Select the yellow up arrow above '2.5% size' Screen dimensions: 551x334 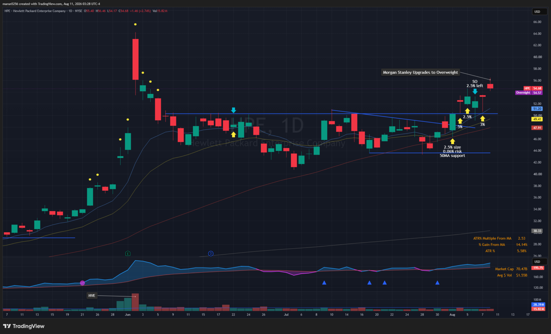[453, 141]
